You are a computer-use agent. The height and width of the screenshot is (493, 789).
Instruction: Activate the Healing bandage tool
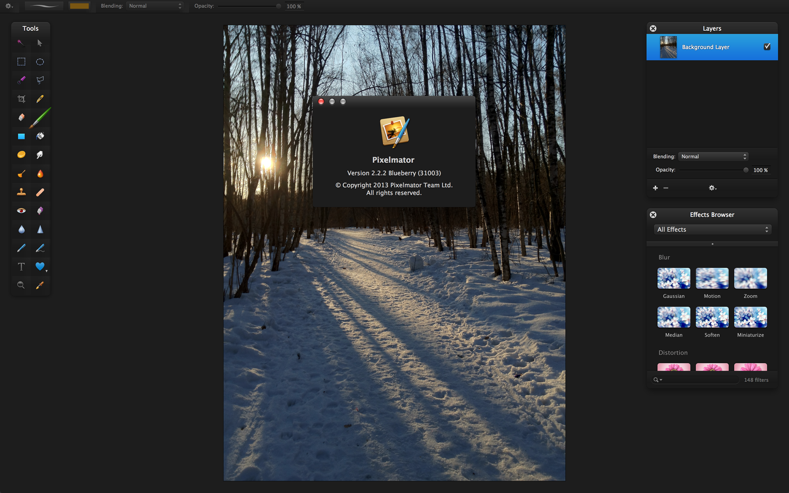click(40, 192)
